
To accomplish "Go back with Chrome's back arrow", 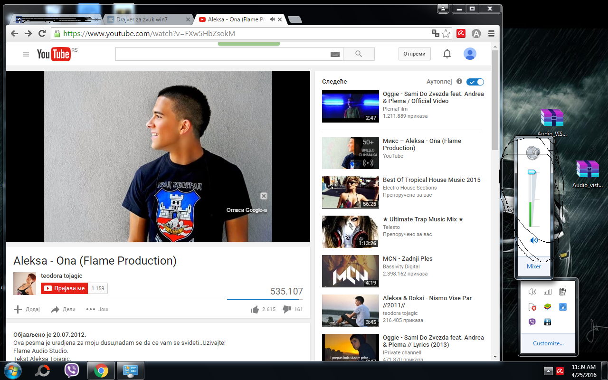I will [14, 34].
